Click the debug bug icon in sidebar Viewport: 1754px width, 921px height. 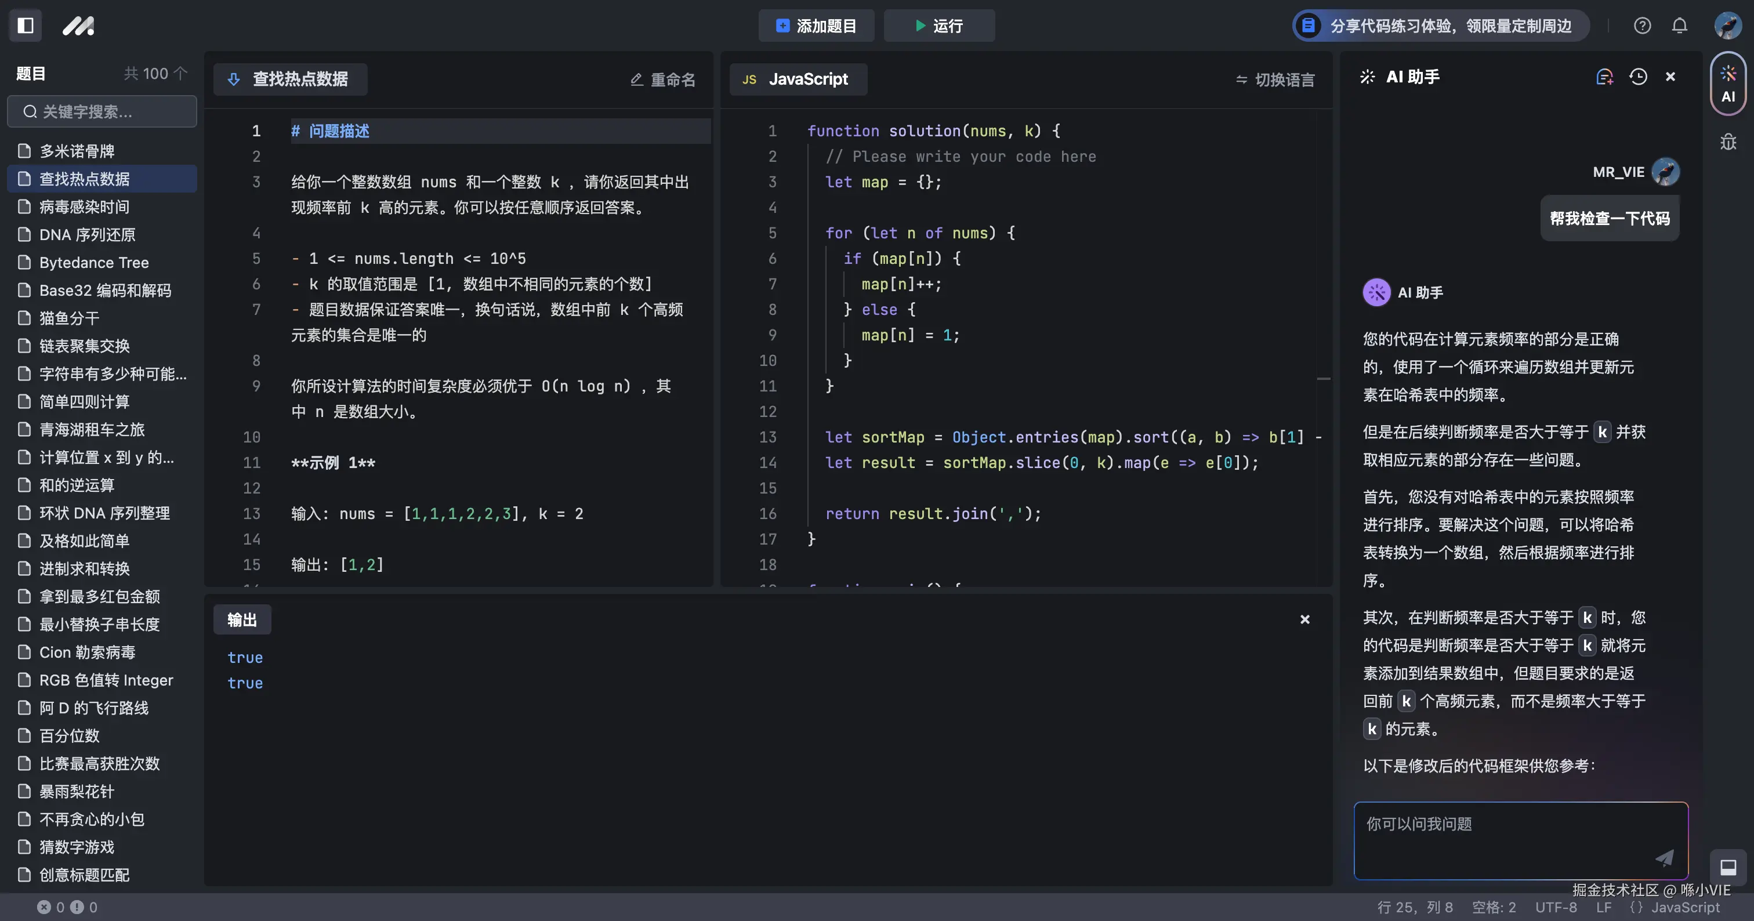click(x=1727, y=142)
